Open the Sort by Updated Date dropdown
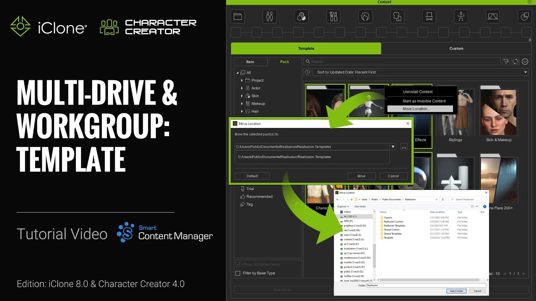 [420, 72]
